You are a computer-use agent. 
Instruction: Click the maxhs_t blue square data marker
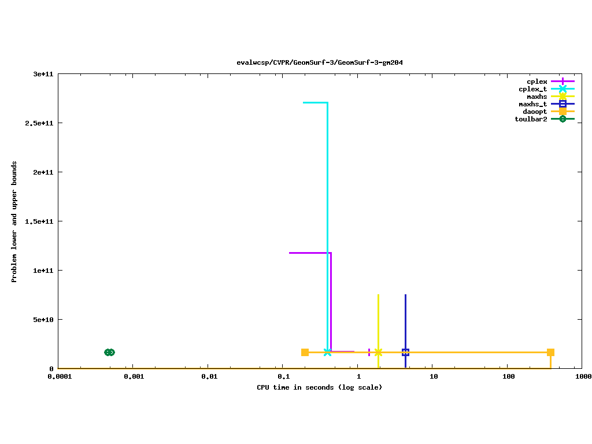coord(405,352)
